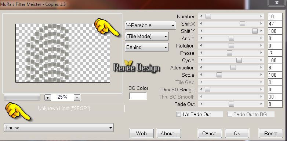The width and height of the screenshot is (287, 141).
Task: Click the Shift Y value field
Action: tap(275, 31)
